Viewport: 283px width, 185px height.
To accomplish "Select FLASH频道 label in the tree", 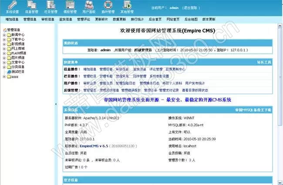I will coord(19,53).
